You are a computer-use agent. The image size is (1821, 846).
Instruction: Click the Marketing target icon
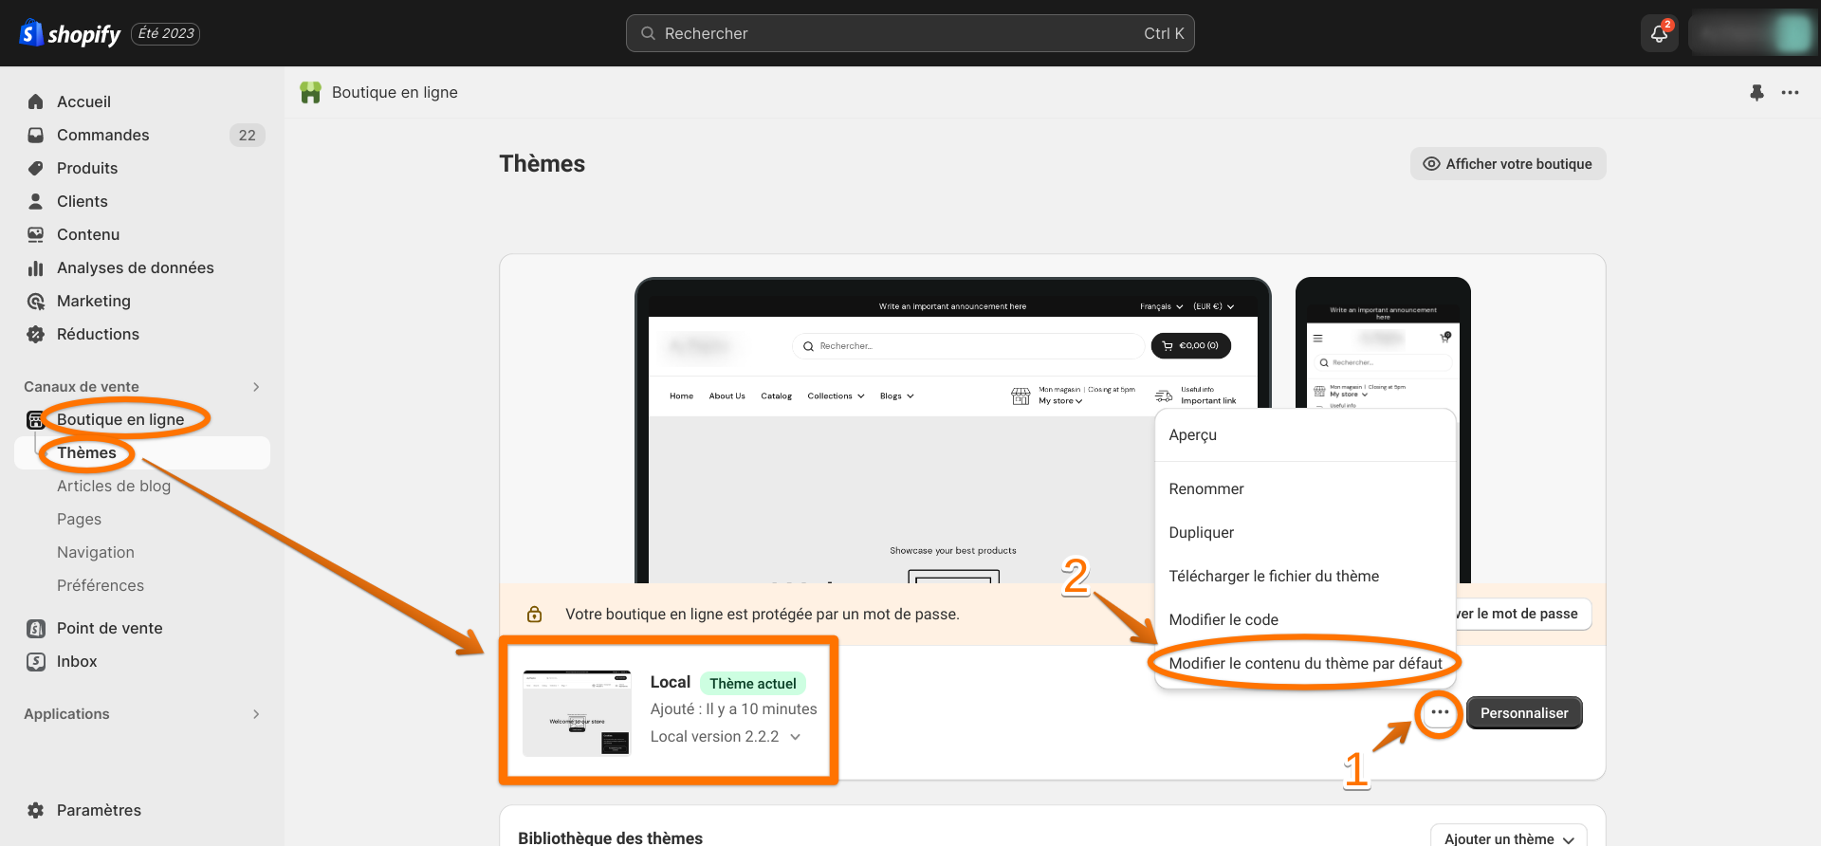pyautogui.click(x=36, y=301)
